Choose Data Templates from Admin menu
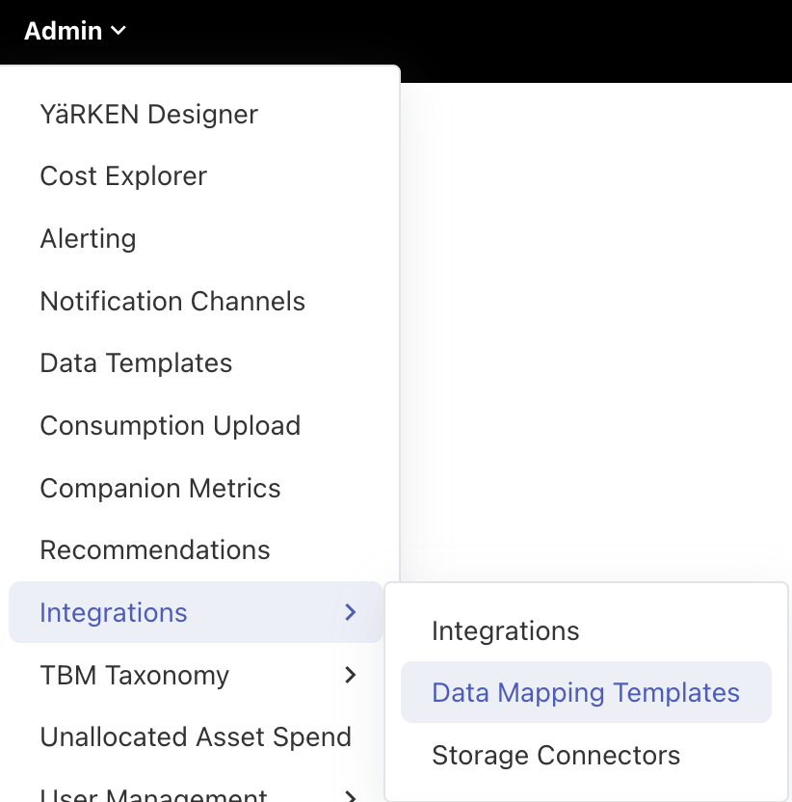This screenshot has height=802, width=792. coord(136,363)
